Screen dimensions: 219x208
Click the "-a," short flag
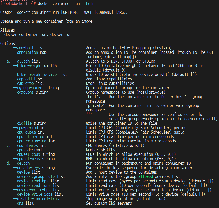point(8,61)
